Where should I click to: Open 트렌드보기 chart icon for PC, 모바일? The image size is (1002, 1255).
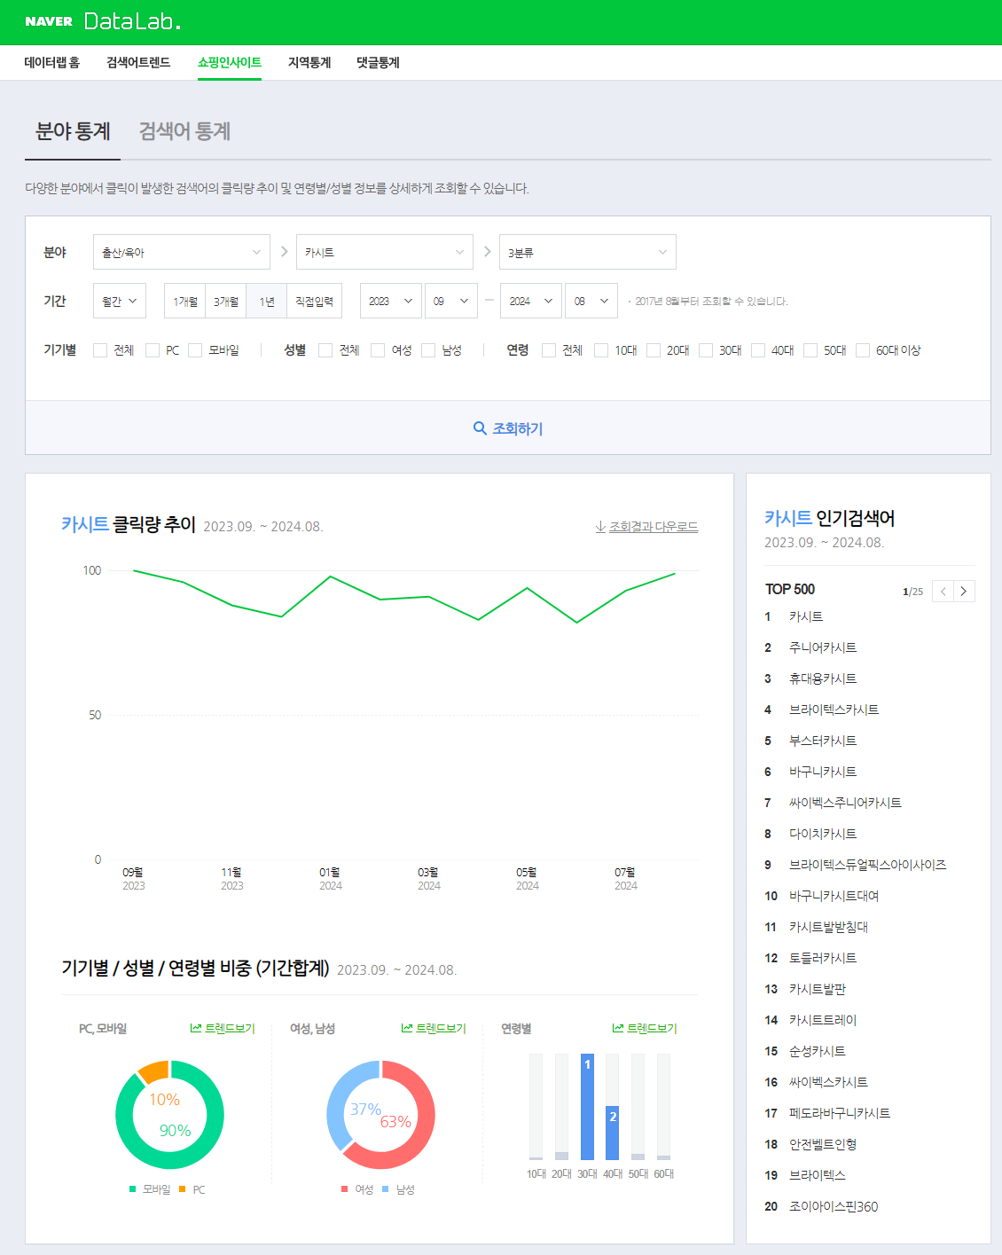coord(197,1029)
